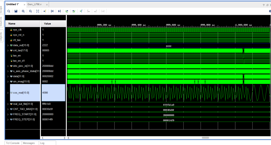Image resolution: width=271 pixels, height=145 pixels.
Task: Close the Gen_LFM.v tab
Action: 47,5
